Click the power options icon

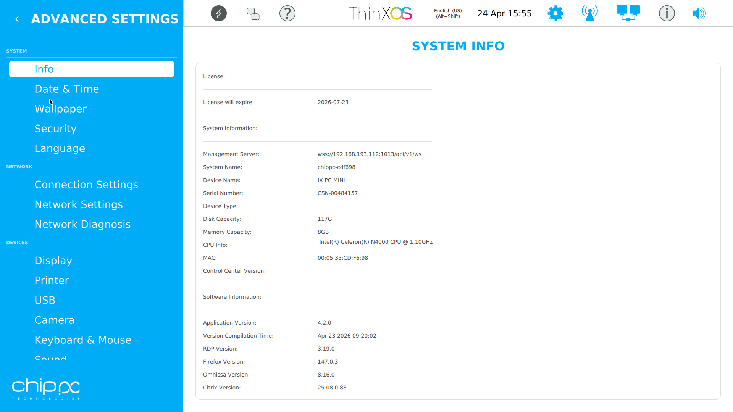218,13
